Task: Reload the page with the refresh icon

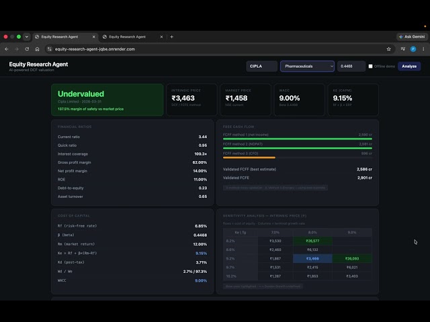Action: coord(27,49)
